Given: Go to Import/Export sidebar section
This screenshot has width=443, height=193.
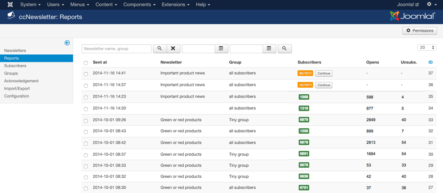Looking at the screenshot, I should pos(17,89).
